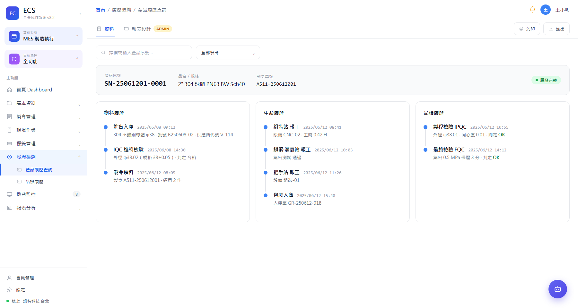Click the chart icon beside 報表分析

click(10, 208)
